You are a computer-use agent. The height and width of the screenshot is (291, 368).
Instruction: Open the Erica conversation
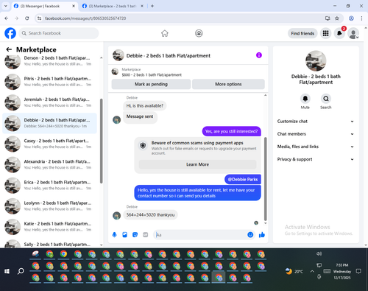pyautogui.click(x=49, y=185)
